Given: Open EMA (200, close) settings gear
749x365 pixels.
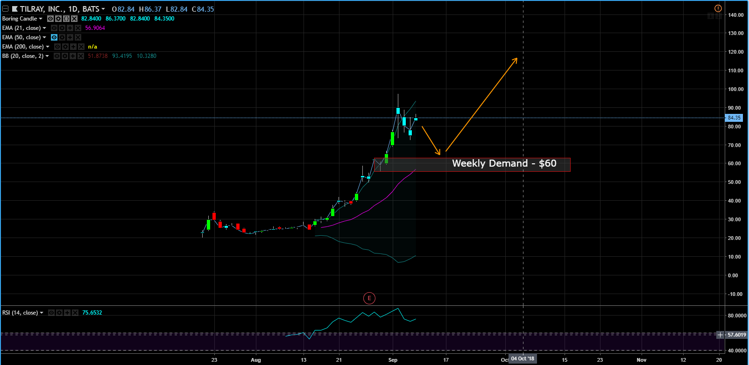Looking at the screenshot, I should 65,47.
